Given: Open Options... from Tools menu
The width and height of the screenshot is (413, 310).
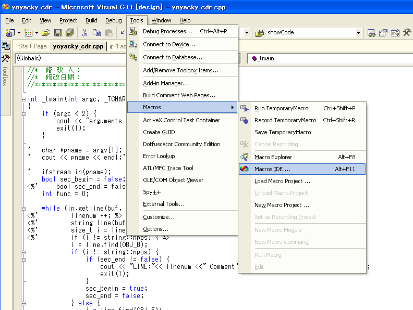Looking at the screenshot, I should pyautogui.click(x=183, y=229).
